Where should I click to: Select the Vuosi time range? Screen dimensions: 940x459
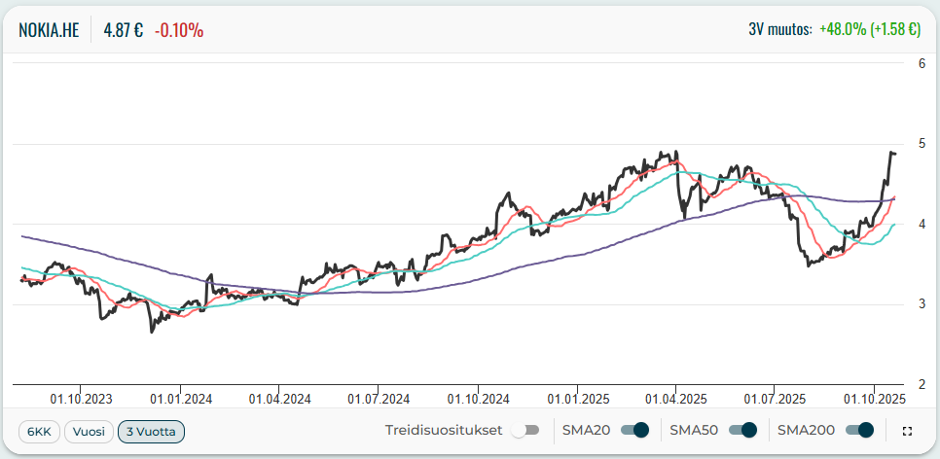89,431
